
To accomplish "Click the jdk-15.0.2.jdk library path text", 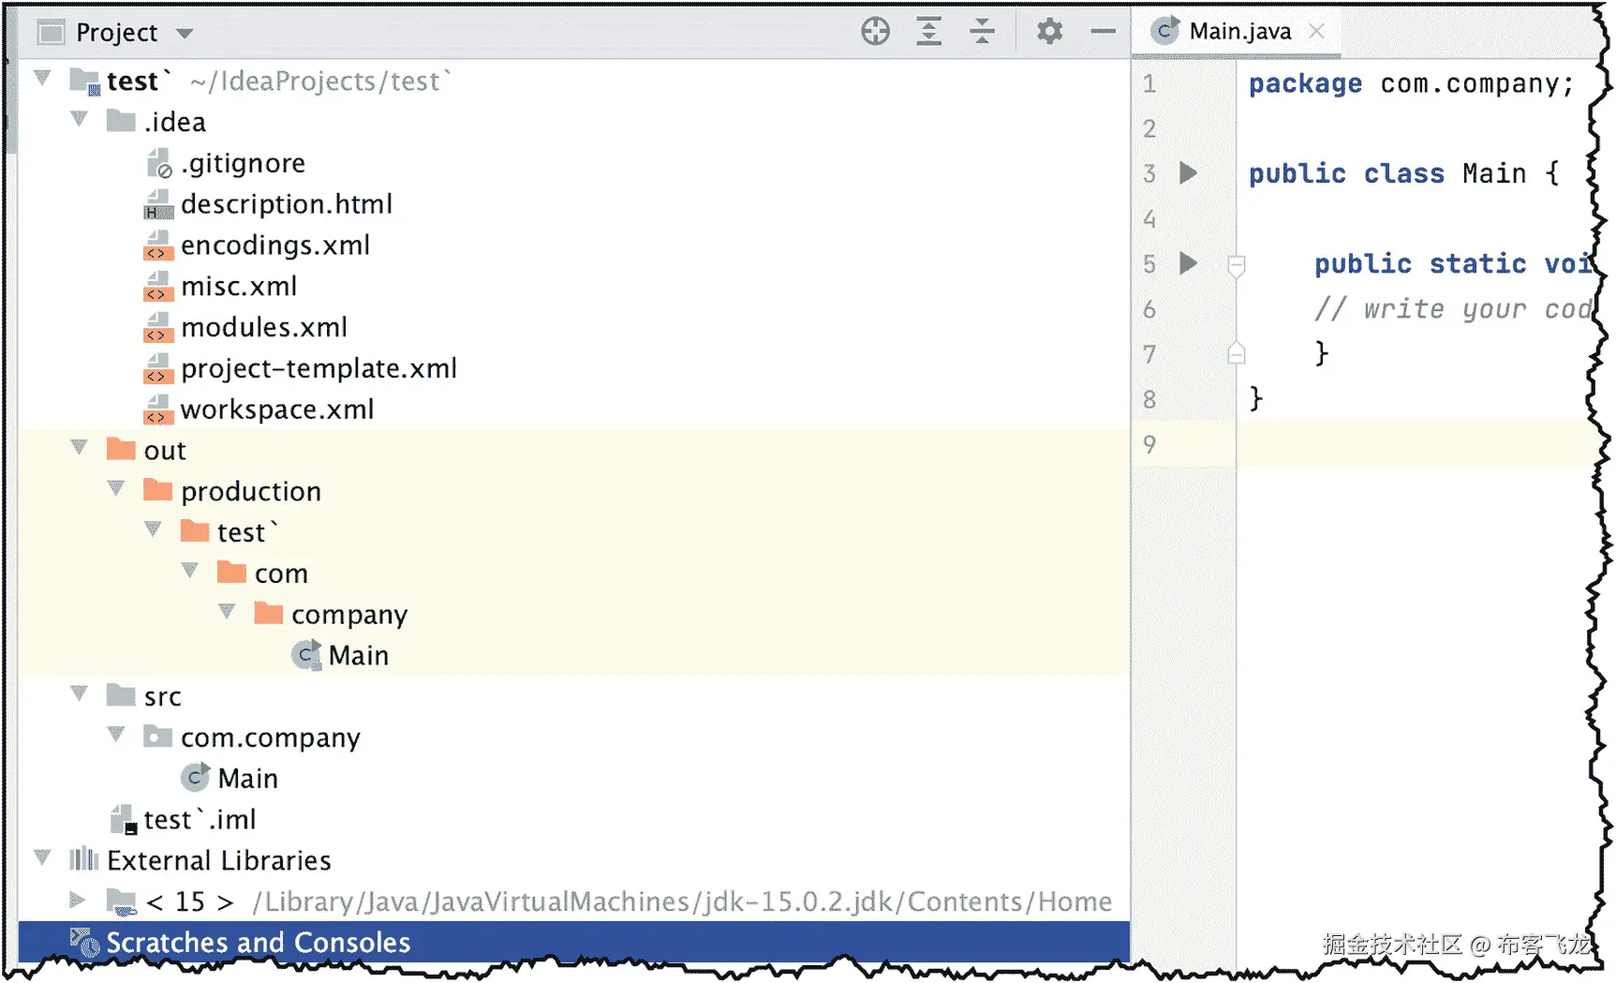I will [682, 901].
